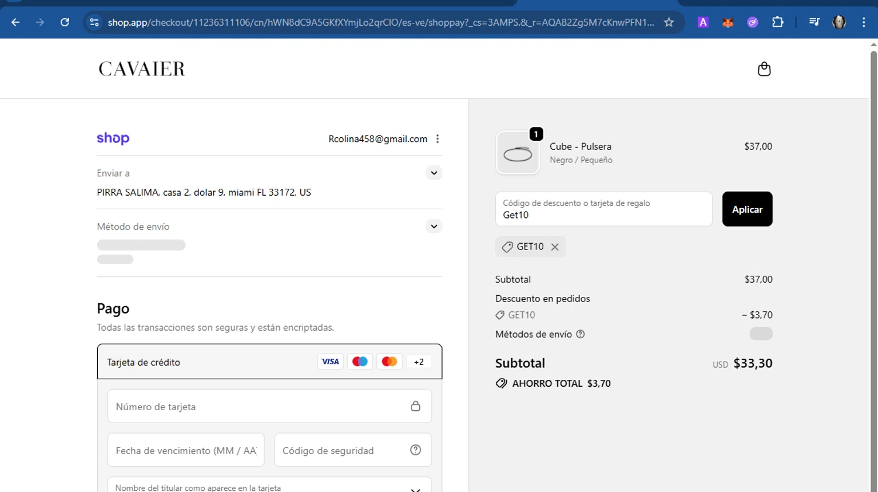Open site information icon in address bar
Viewport: 878px width, 492px height.
click(94, 22)
